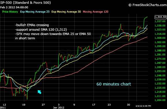
Task: Click the Feb 3 2012 04:00:00 timestamp
Action: click(x=14, y=7)
